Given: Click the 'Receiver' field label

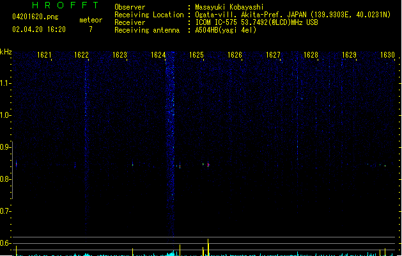Looking at the screenshot, I should tap(130, 22).
